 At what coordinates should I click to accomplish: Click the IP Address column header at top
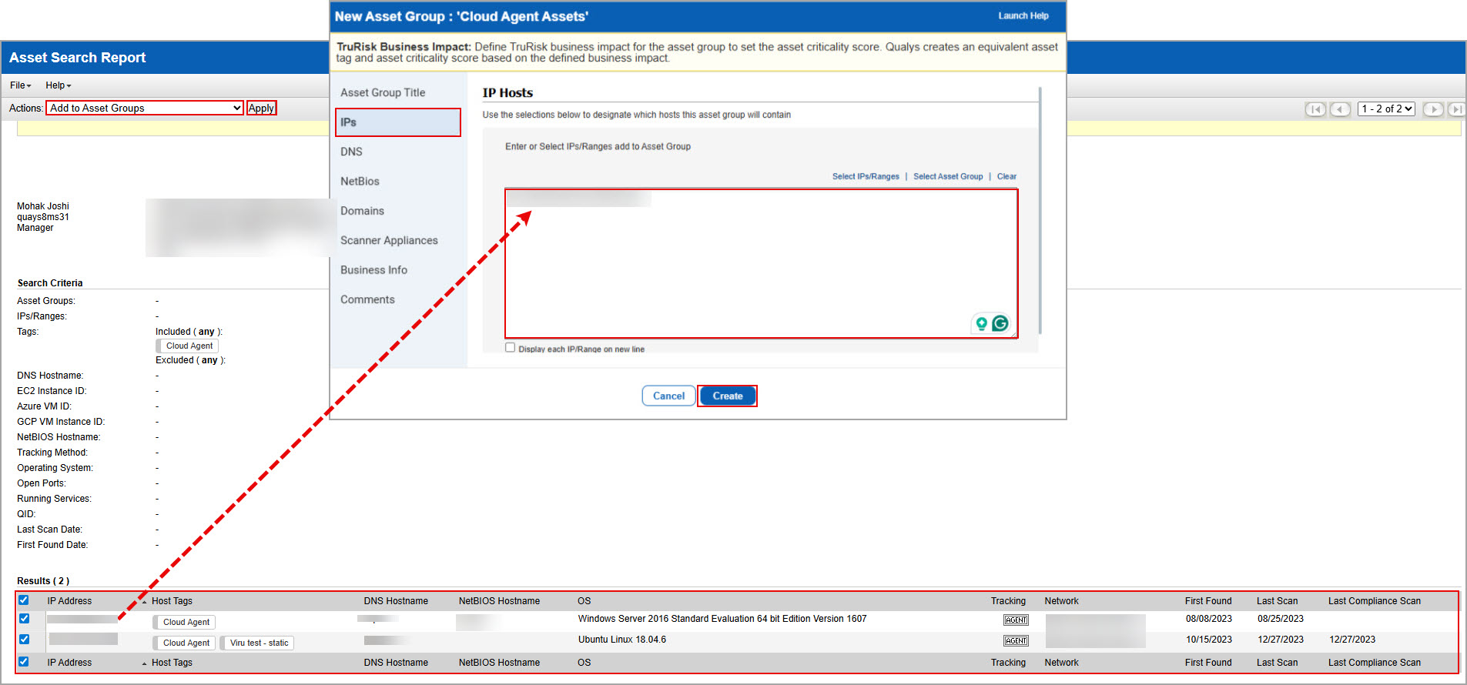[x=69, y=601]
